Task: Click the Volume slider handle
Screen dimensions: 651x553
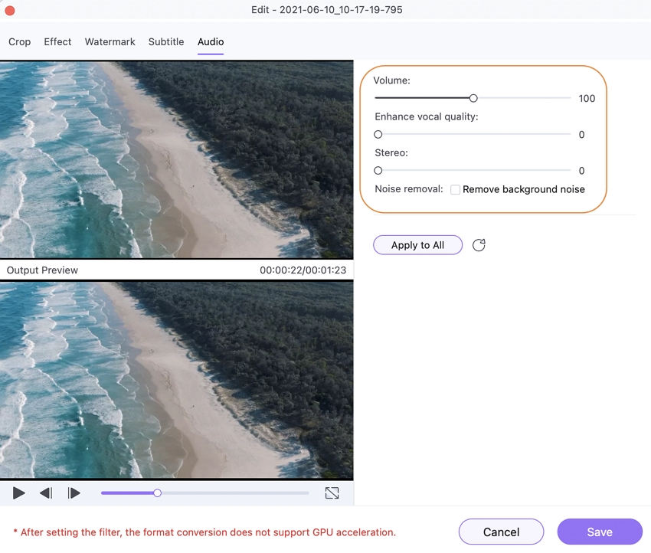Action: [473, 98]
